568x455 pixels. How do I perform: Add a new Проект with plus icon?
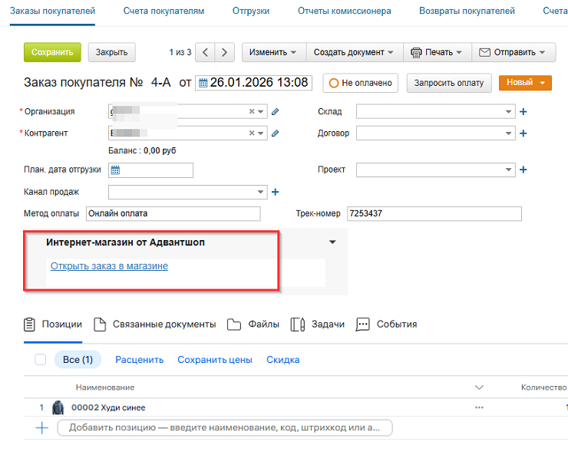[523, 170]
